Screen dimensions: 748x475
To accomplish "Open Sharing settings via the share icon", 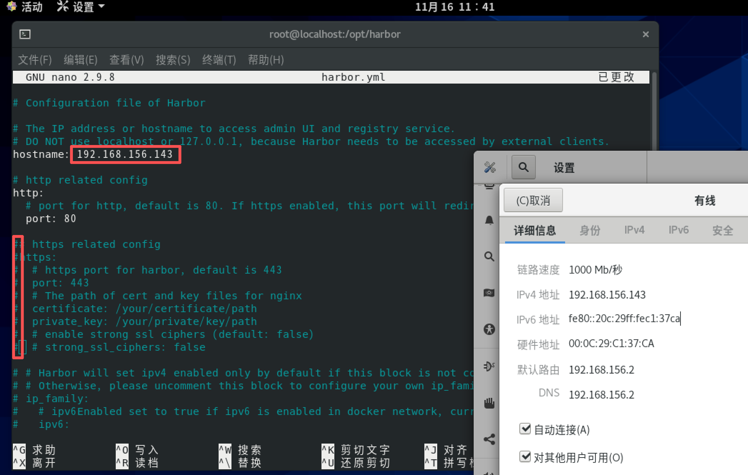I will tap(489, 439).
